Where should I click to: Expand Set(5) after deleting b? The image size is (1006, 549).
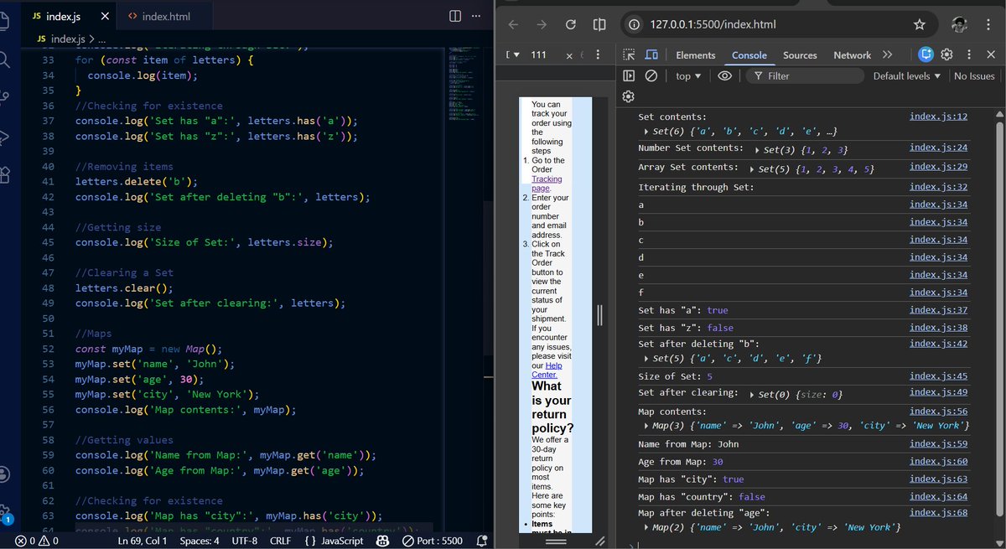coord(646,359)
